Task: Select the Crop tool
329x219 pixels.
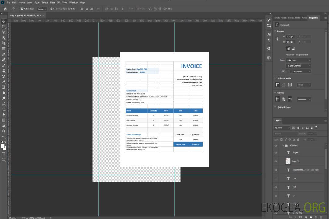Action: point(4,43)
